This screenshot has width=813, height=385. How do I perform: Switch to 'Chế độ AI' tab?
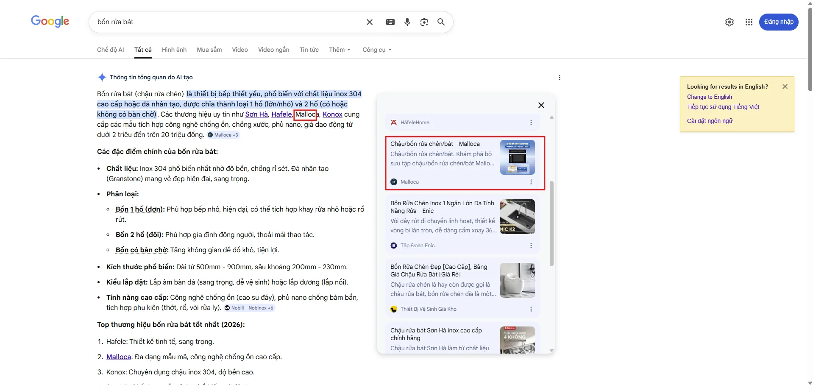[111, 50]
